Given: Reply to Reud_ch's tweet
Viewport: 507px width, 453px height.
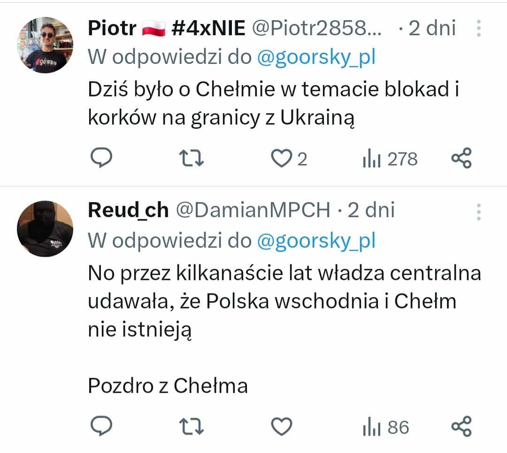Looking at the screenshot, I should point(100,427).
